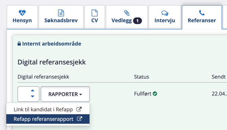Choose Link til kandidat i Refapp
The height and width of the screenshot is (130, 227).
(x=48, y=109)
